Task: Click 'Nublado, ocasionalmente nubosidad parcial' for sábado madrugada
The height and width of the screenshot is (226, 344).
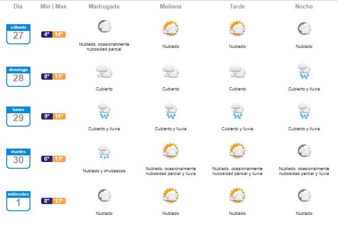Action: coord(104,47)
